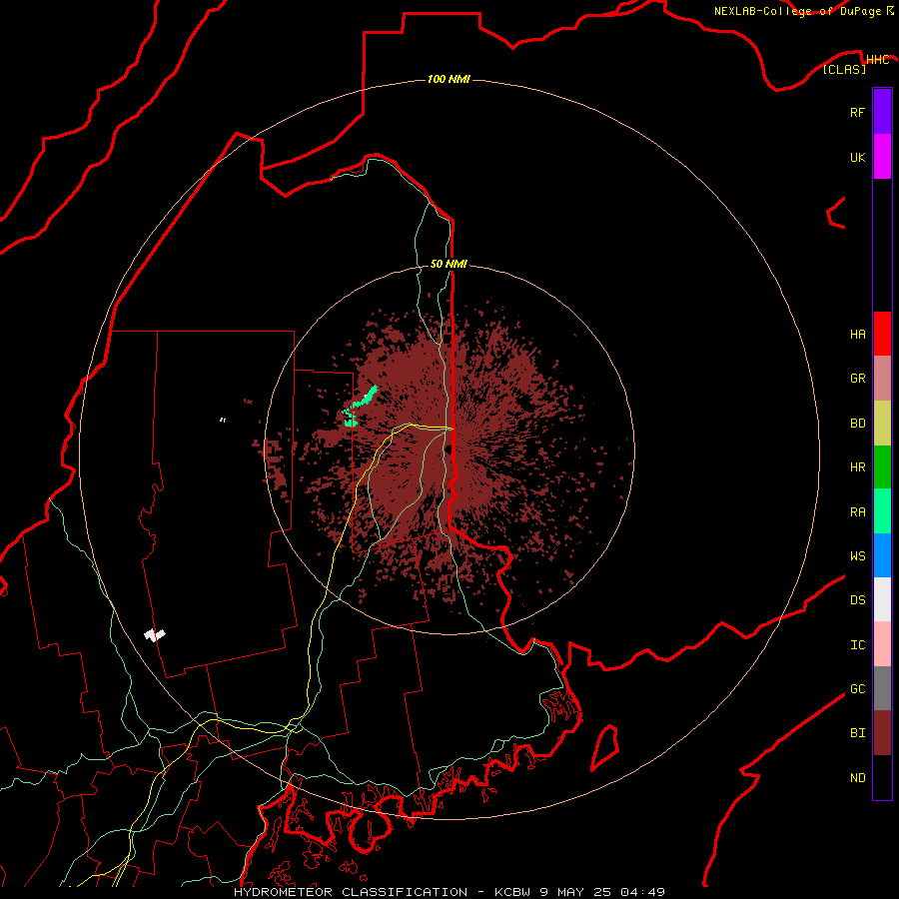Click the BD legend label
Screen dimensions: 899x899
[x=857, y=424]
